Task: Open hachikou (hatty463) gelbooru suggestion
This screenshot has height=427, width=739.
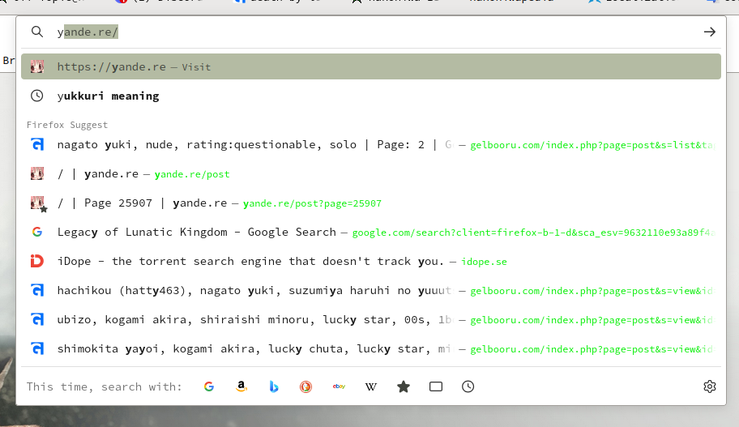Action: [x=371, y=291]
